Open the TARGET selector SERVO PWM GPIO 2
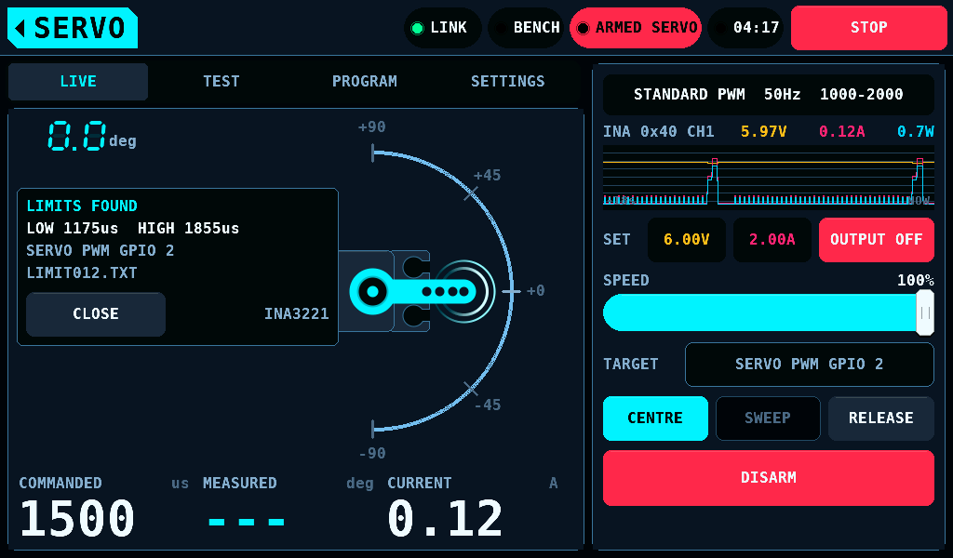The height and width of the screenshot is (558, 953). click(809, 365)
